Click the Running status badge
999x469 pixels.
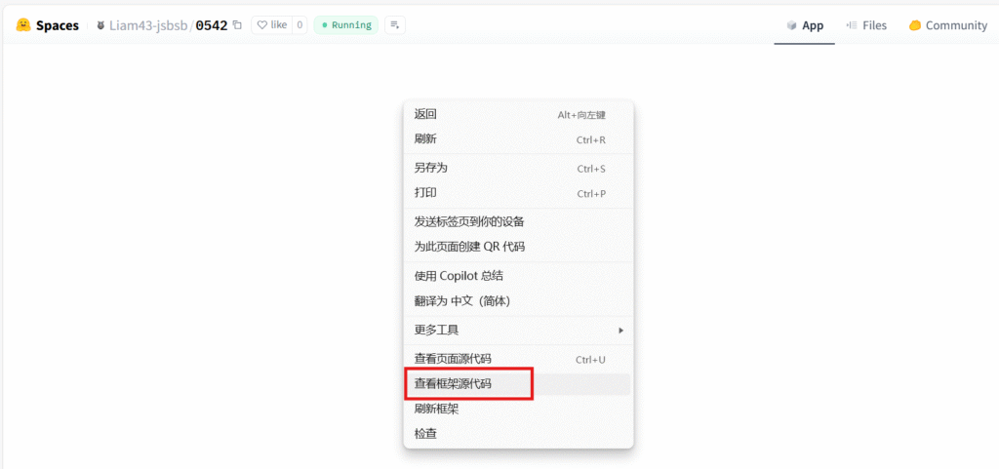(346, 25)
